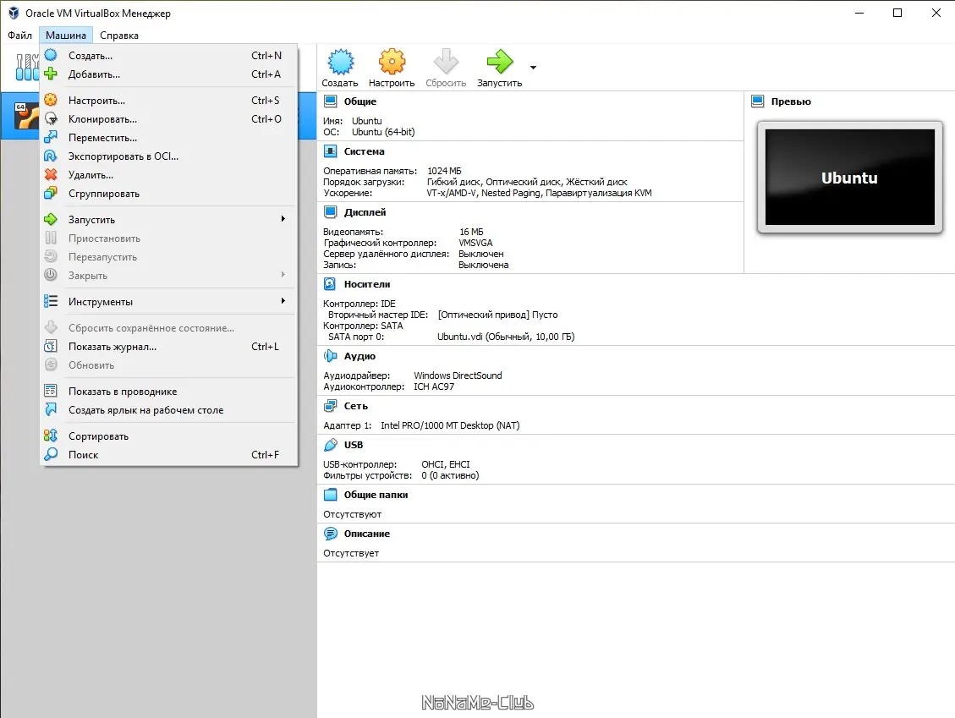Click the sheep icon beside Клонировать
The image size is (955, 718).
click(51, 118)
